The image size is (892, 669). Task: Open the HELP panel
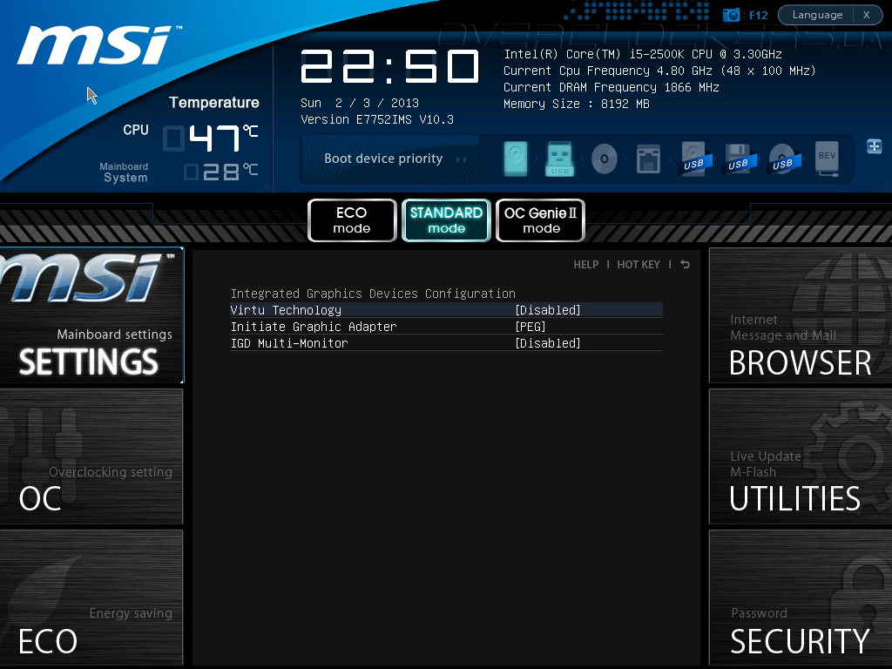click(x=586, y=265)
